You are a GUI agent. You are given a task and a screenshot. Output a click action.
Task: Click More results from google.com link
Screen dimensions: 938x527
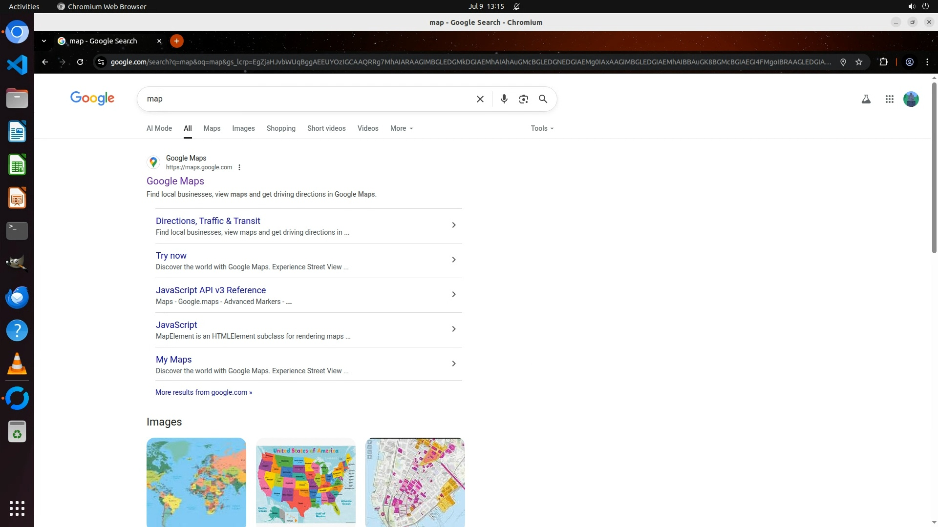204,392
